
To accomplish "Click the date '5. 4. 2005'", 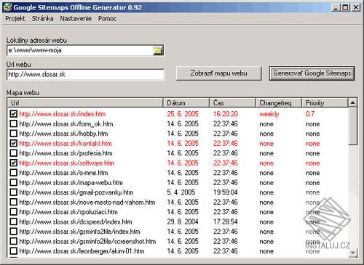I will click(181, 192).
